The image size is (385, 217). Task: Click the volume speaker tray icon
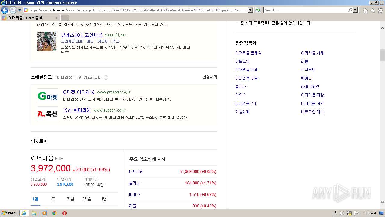pyautogui.click(x=342, y=213)
